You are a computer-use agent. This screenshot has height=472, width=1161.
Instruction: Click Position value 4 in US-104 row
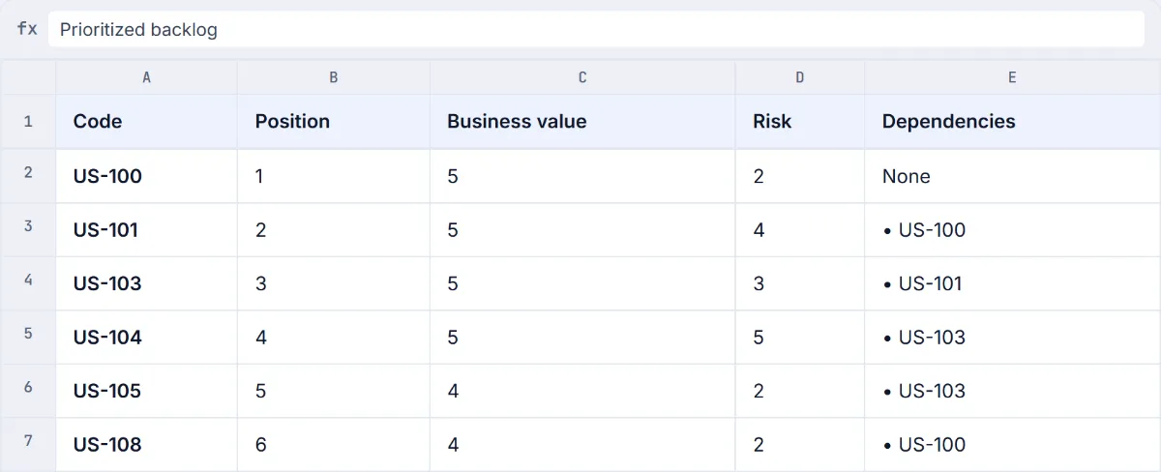point(334,337)
